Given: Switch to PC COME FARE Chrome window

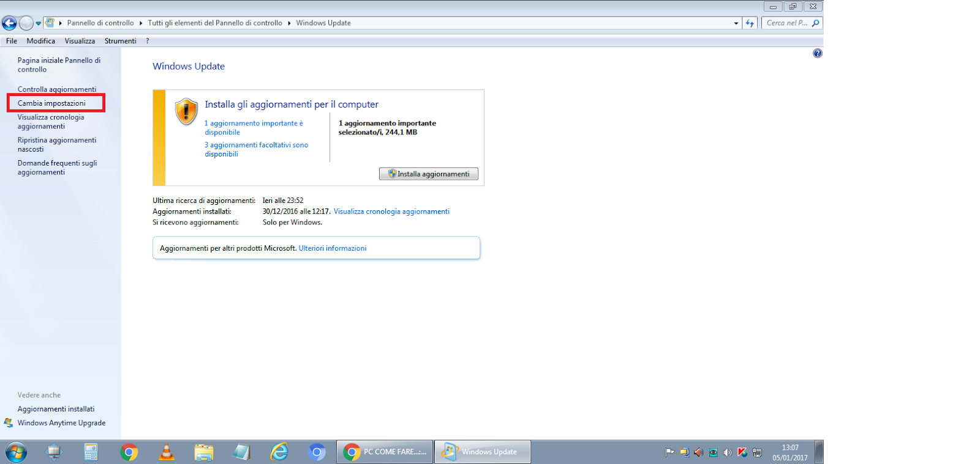Looking at the screenshot, I should (385, 452).
